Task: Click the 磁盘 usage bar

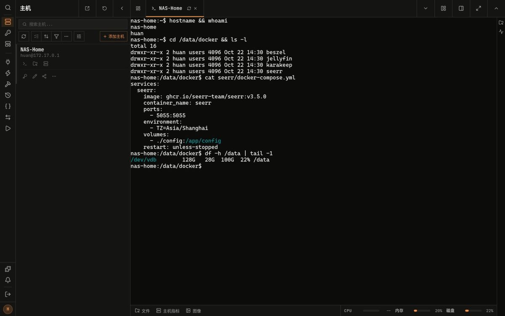Action: (473, 311)
